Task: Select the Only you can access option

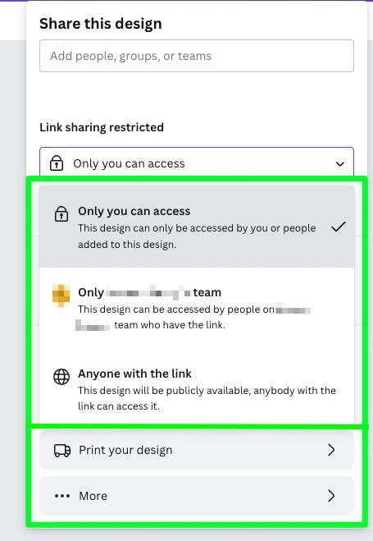Action: pyautogui.click(x=197, y=227)
